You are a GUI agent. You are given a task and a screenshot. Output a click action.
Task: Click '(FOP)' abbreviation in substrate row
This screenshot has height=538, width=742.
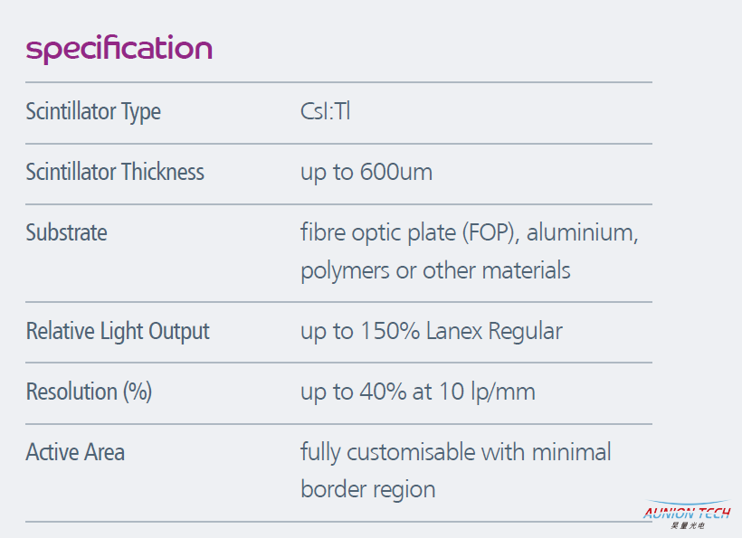click(x=488, y=233)
